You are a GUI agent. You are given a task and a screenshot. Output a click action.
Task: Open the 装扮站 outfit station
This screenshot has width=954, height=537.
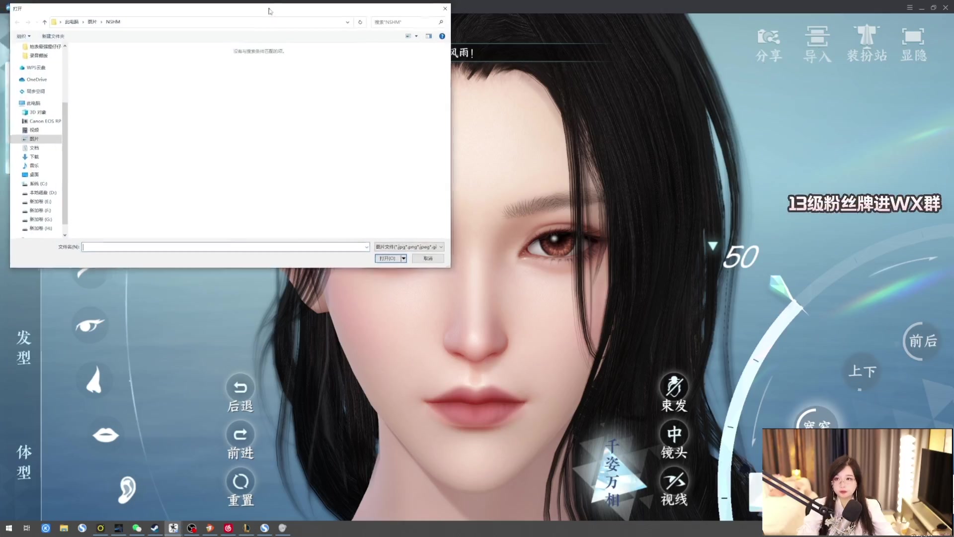pyautogui.click(x=867, y=44)
